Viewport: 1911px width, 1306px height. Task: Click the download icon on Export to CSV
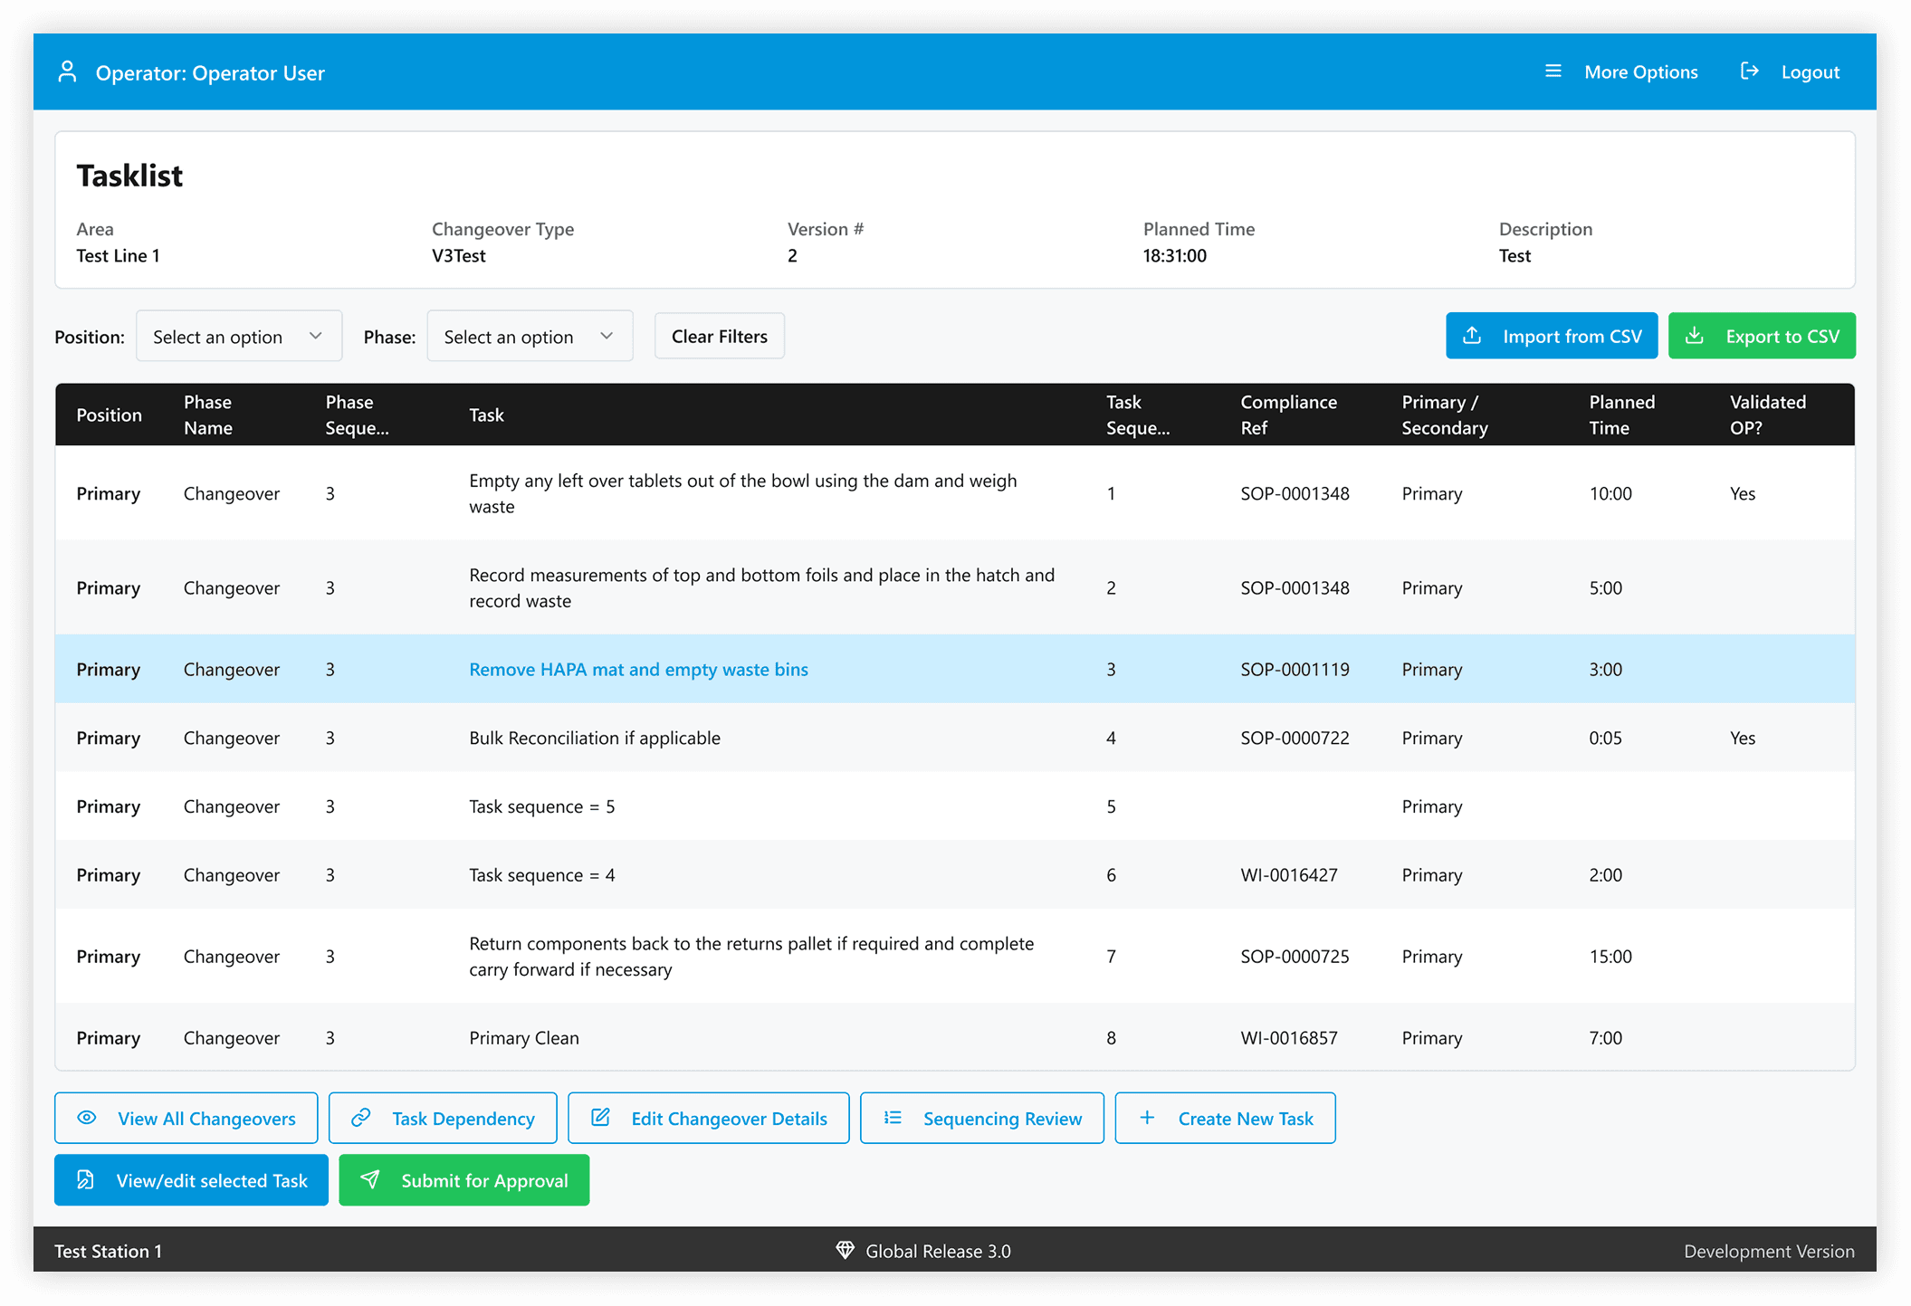1695,336
